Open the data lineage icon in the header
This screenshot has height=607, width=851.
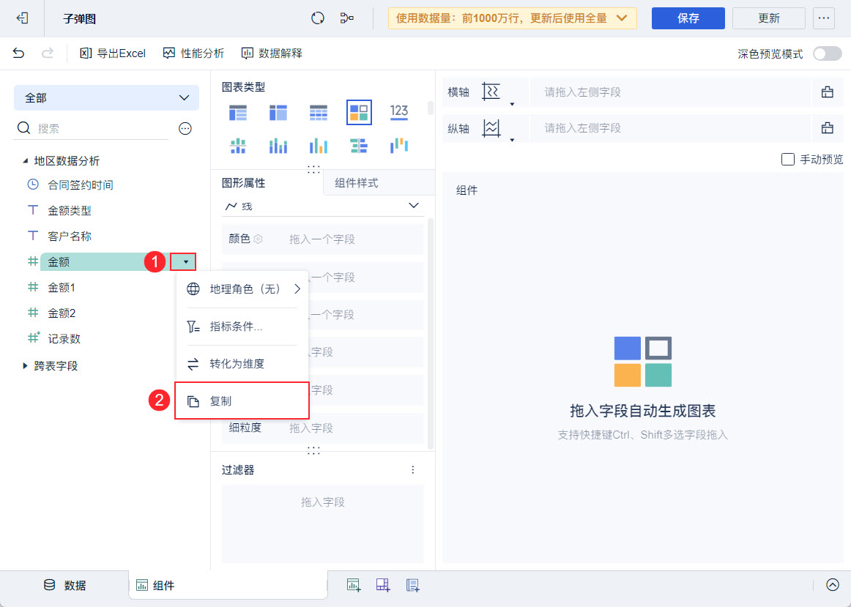(x=347, y=18)
